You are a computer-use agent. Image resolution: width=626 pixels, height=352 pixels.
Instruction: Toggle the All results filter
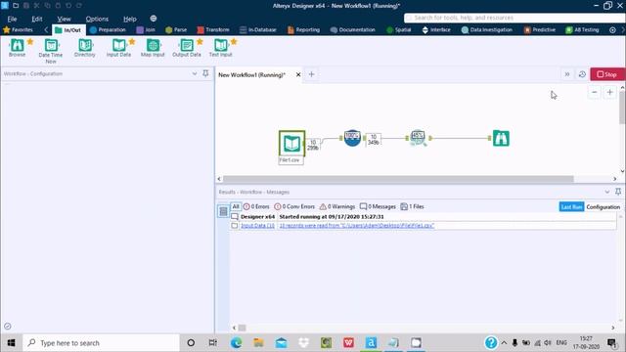[x=236, y=206]
